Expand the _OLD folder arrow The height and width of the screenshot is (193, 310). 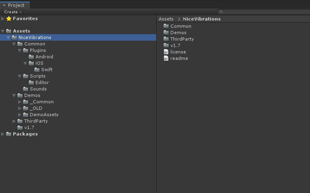19,108
